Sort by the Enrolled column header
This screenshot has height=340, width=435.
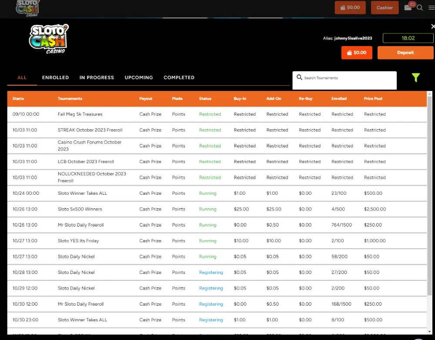[339, 98]
